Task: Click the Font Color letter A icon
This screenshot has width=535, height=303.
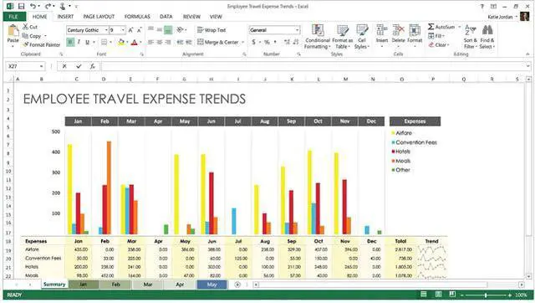Action: (134, 43)
